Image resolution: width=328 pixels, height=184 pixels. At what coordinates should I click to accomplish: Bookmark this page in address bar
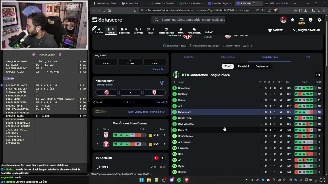(x=135, y=10)
